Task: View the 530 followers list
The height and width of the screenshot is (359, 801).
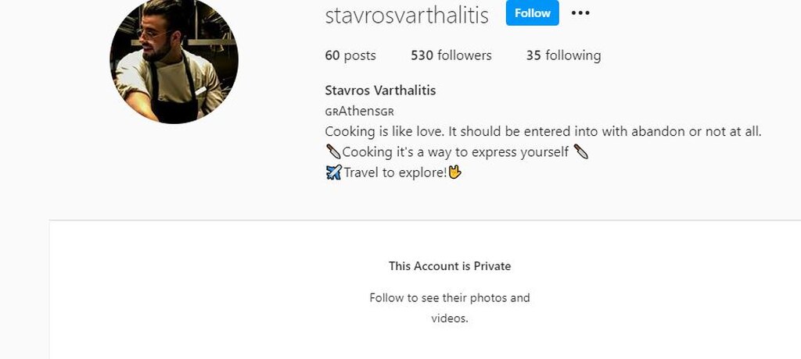Action: click(x=451, y=55)
